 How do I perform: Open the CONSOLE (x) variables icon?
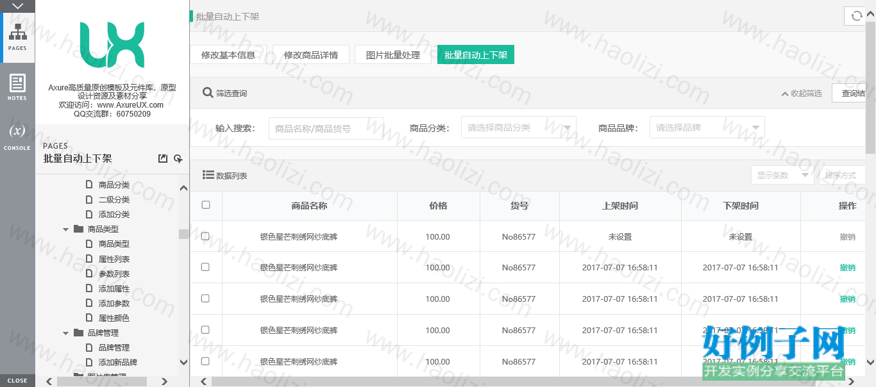[x=17, y=137]
